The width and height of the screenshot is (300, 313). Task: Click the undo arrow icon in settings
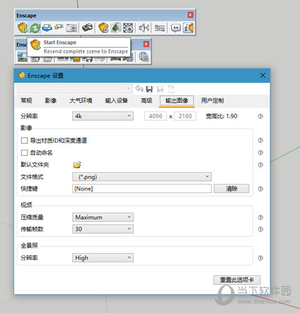(x=139, y=89)
